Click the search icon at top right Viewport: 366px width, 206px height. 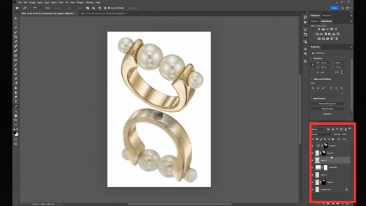point(343,8)
